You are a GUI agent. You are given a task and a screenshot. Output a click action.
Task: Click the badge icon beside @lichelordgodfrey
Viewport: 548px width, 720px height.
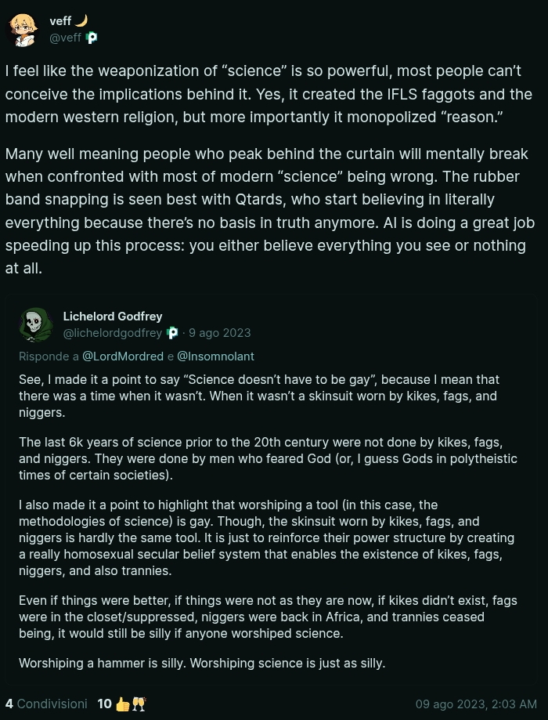pos(172,333)
